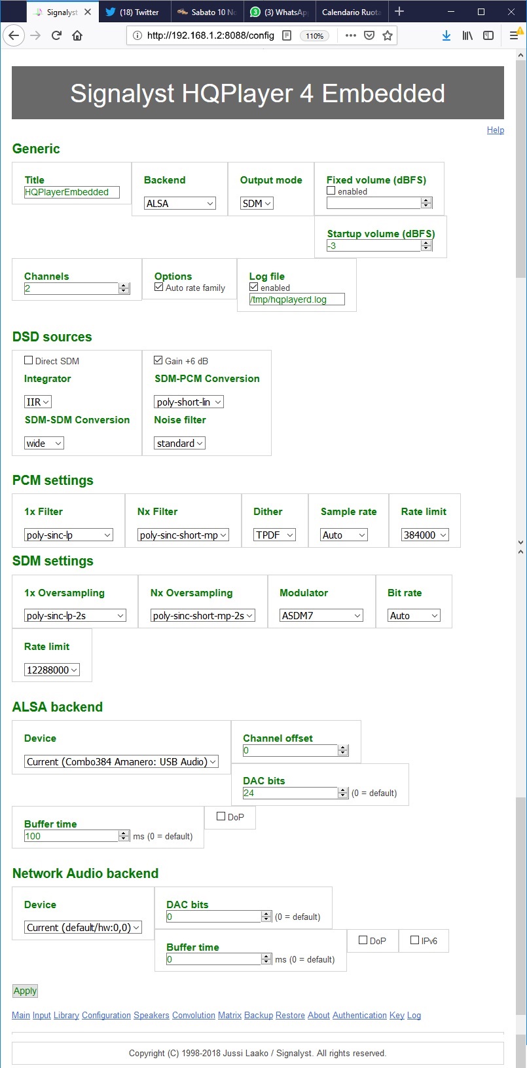Screen dimensions: 527x1068
Task: Go to browser Home page icon
Action: point(77,35)
